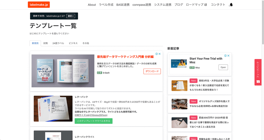Switch to the ビジネス tab
The height and width of the screenshot is (140, 264).
pyautogui.click(x=73, y=43)
